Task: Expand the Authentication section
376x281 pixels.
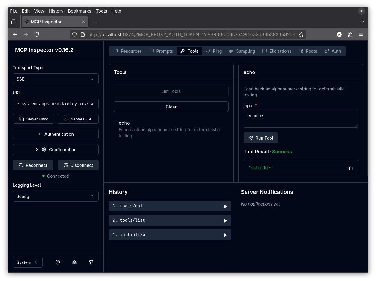Action: tap(56, 134)
